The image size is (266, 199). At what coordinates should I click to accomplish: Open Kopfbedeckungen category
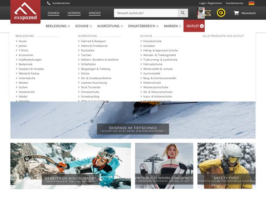click(30, 60)
